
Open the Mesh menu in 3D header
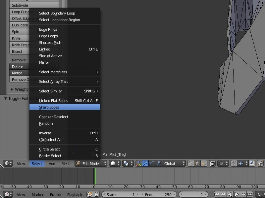[66, 164]
